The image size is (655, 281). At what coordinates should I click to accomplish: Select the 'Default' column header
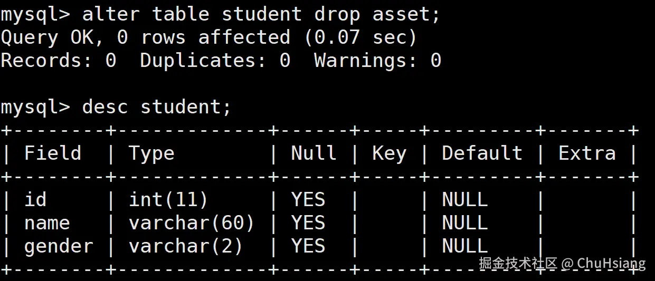[482, 153]
